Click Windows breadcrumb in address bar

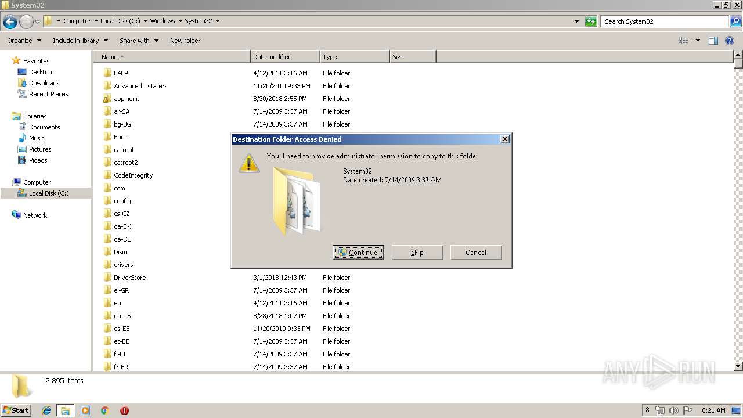pyautogui.click(x=163, y=21)
